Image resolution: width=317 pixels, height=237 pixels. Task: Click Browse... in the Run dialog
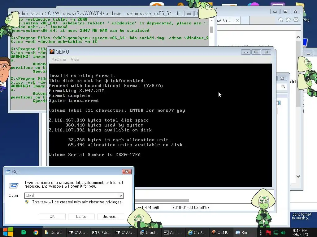coord(111,216)
